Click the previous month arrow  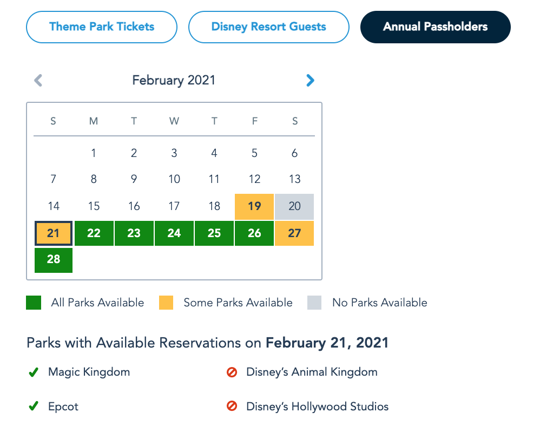(38, 81)
